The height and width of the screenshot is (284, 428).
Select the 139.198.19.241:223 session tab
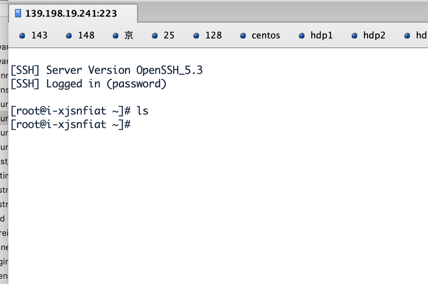(73, 13)
